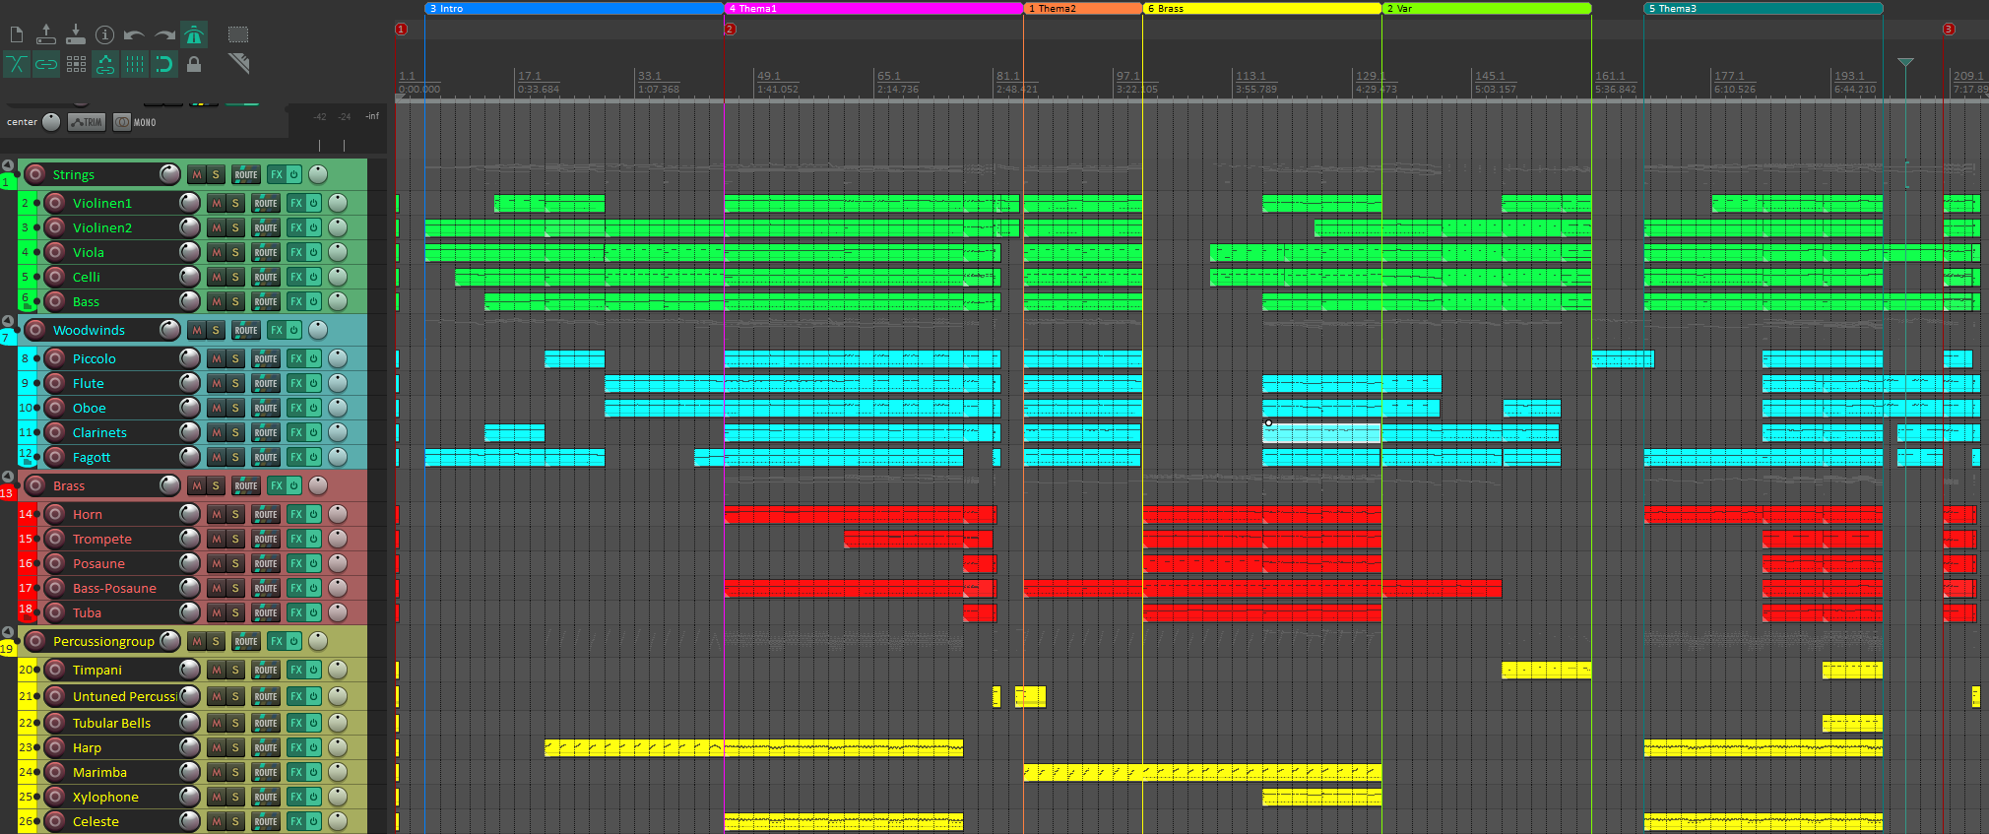Arm the Harp track for recording

[55, 747]
